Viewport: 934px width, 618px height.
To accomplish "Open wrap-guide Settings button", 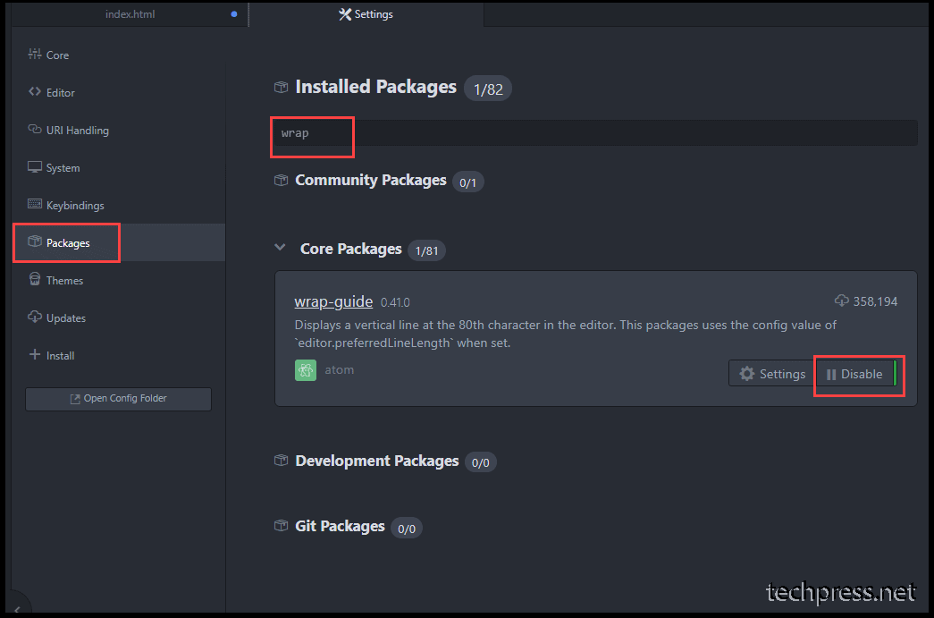I will [x=772, y=374].
